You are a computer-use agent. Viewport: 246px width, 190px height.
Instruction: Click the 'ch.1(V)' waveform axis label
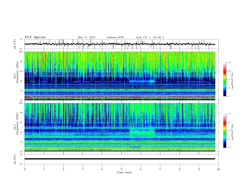coord(15,44)
